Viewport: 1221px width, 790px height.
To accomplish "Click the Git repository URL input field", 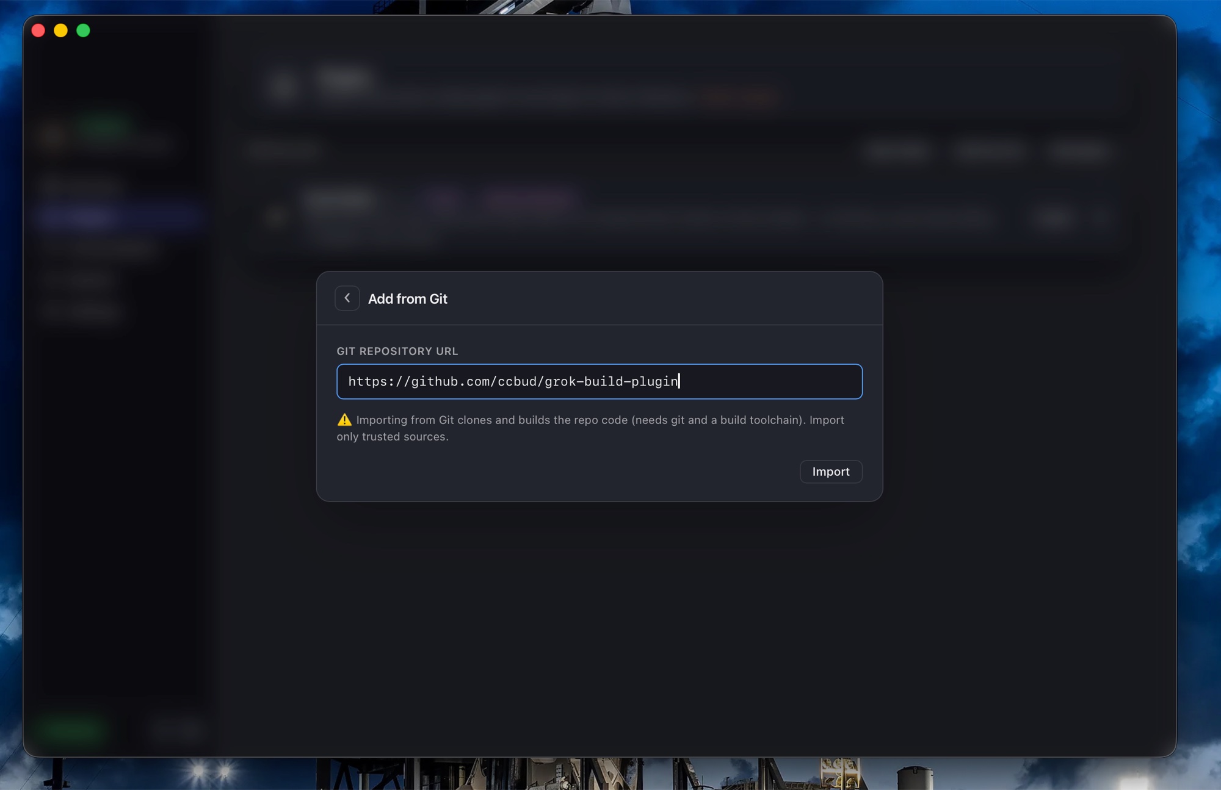I will pyautogui.click(x=599, y=381).
